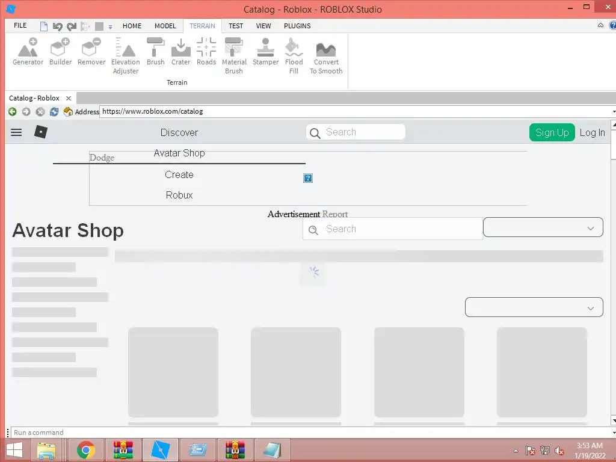Launch Google Chrome from taskbar
The width and height of the screenshot is (616, 462).
click(x=86, y=450)
